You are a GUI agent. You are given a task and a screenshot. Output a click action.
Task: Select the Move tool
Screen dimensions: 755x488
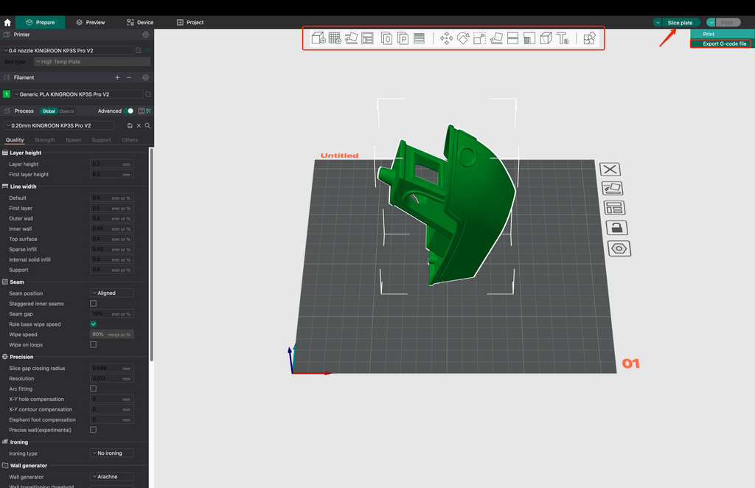[x=446, y=38]
